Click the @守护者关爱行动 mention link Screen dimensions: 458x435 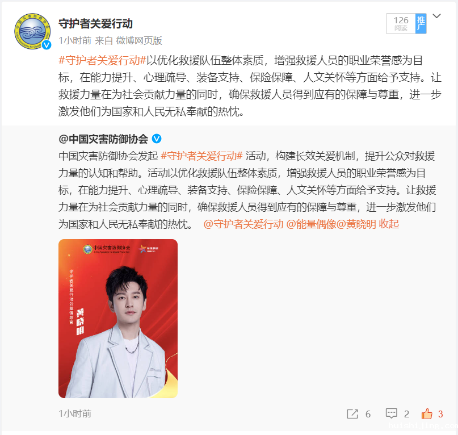pyautogui.click(x=243, y=224)
